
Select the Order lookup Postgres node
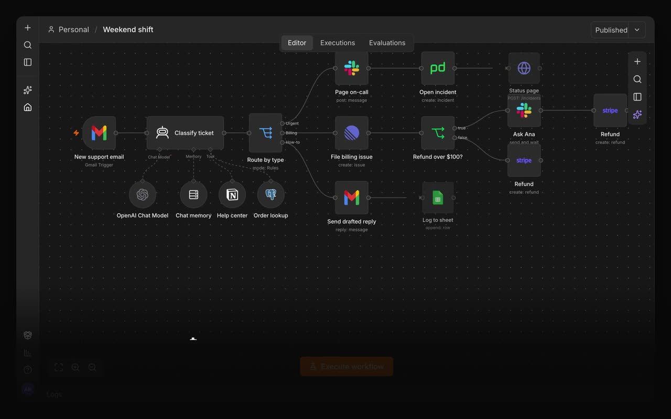point(271,195)
